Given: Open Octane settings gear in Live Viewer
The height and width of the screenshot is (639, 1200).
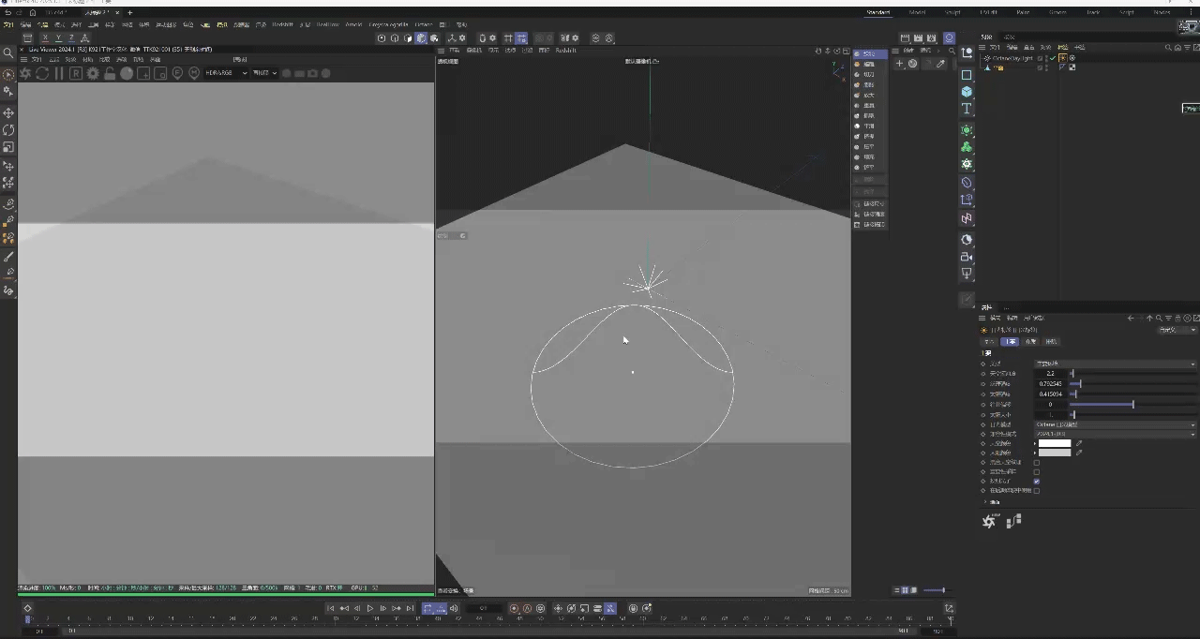Looking at the screenshot, I should [93, 73].
